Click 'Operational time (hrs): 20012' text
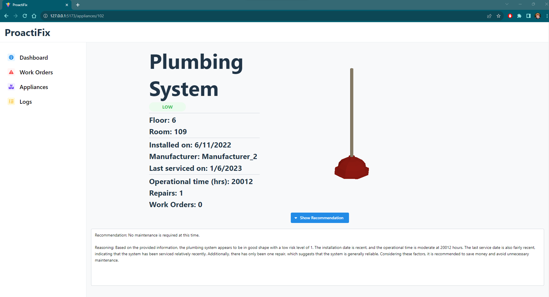This screenshot has height=297, width=549. 201,181
